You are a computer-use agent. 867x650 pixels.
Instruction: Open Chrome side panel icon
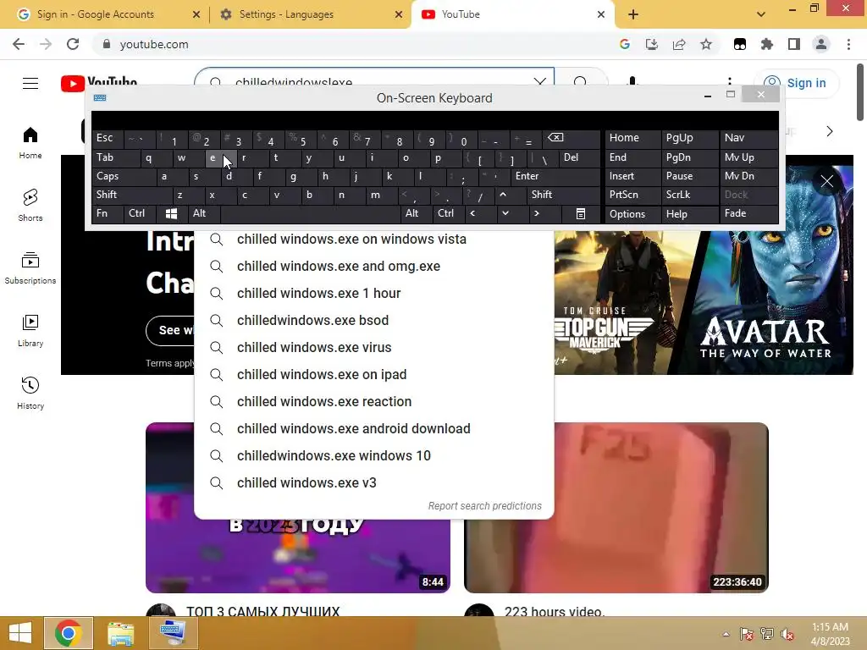click(x=794, y=44)
